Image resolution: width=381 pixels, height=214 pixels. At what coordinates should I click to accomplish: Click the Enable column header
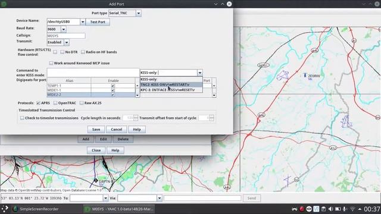coord(113,81)
